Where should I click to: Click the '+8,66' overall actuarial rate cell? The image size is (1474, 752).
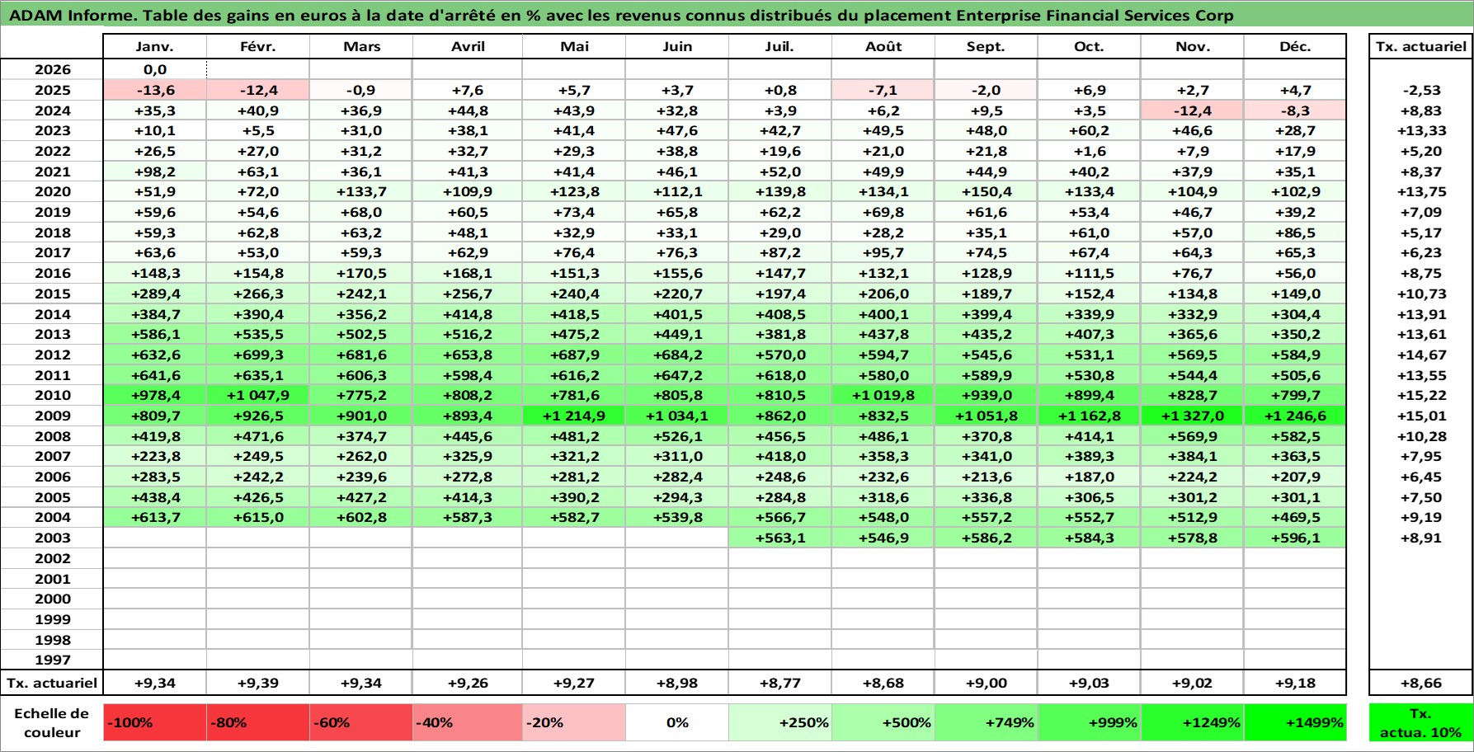(x=1420, y=683)
